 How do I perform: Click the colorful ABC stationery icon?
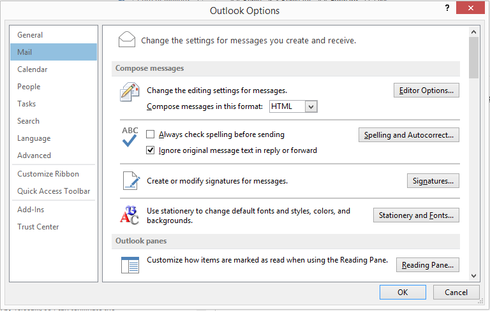coord(130,215)
